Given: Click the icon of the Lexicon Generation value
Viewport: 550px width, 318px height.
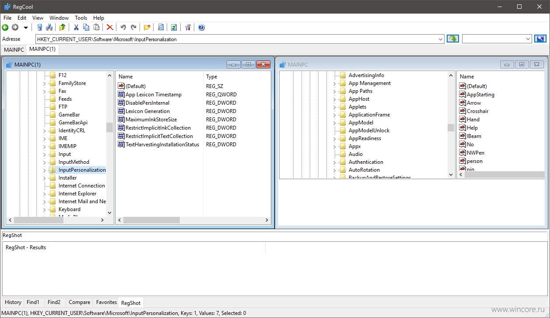Looking at the screenshot, I should click(x=121, y=111).
